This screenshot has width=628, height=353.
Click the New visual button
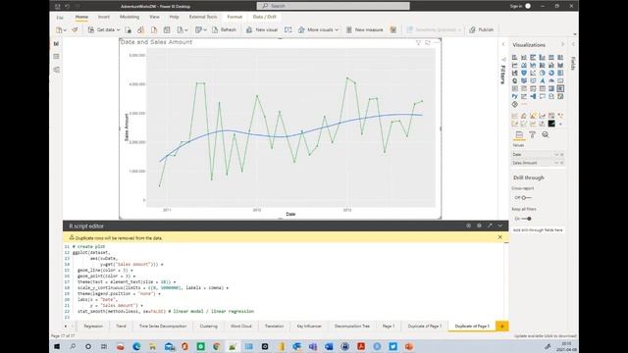pos(262,30)
